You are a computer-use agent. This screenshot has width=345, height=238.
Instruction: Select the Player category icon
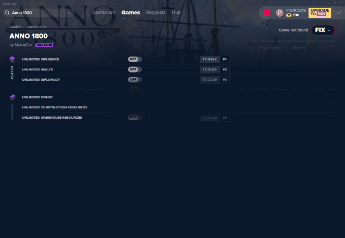12,59
